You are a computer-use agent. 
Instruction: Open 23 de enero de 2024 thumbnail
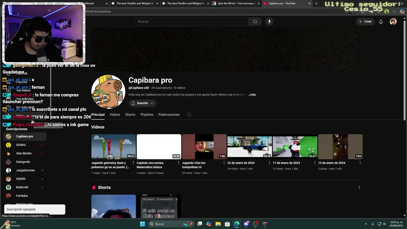pyautogui.click(x=250, y=147)
